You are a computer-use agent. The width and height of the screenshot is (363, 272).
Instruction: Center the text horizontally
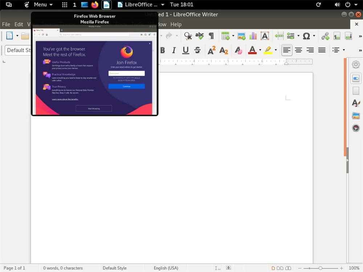298,50
